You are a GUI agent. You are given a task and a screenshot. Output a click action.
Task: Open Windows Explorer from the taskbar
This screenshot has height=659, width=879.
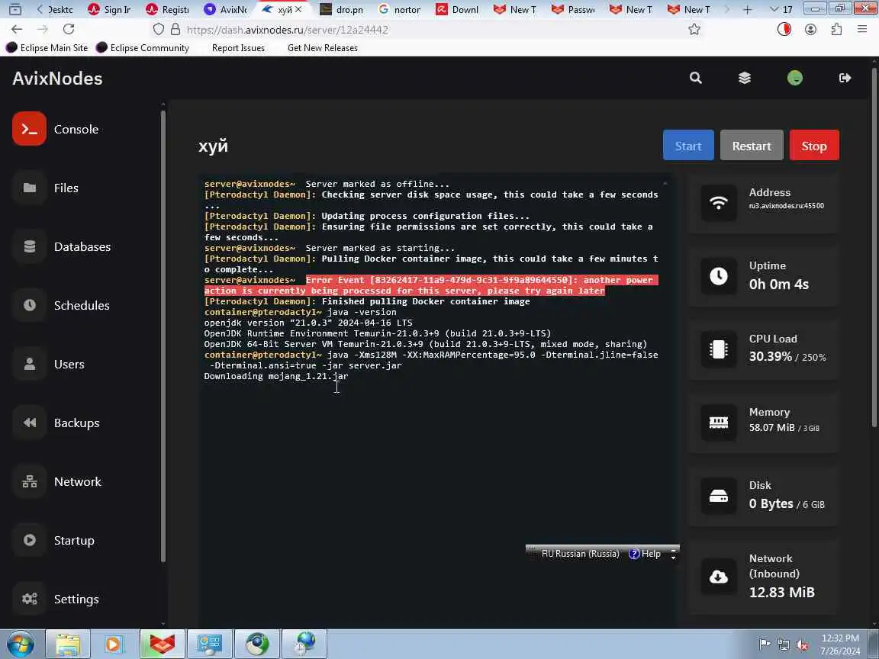click(x=67, y=644)
